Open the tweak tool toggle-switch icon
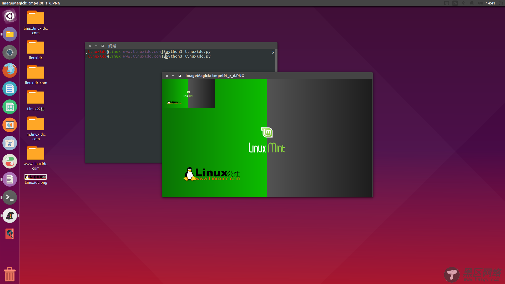 (10, 161)
